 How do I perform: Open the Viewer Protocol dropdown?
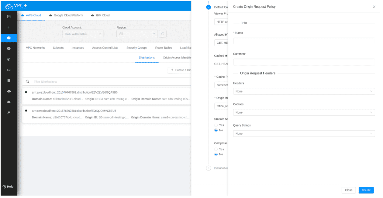221,22
